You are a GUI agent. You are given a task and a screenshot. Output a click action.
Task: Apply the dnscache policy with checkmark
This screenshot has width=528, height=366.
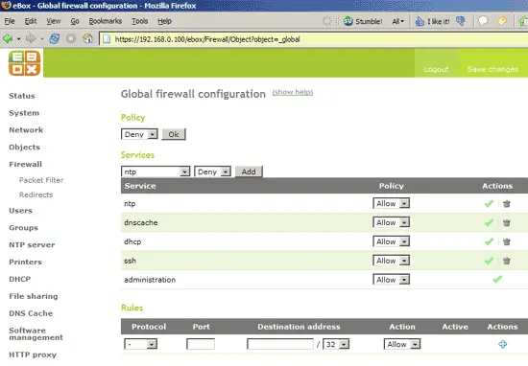(x=489, y=222)
